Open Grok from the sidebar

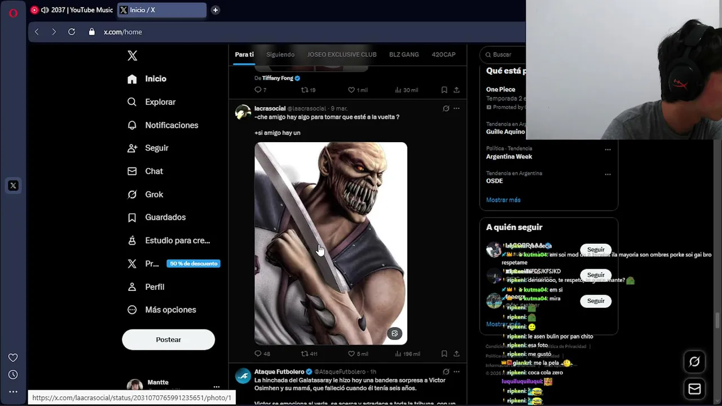click(x=145, y=194)
